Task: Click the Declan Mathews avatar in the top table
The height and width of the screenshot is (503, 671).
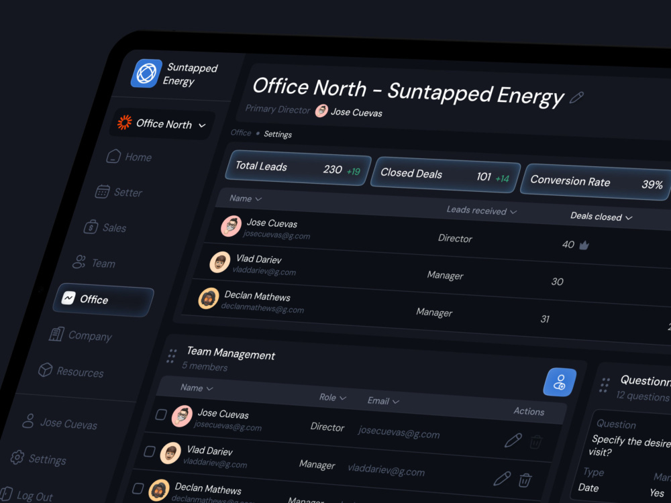Action: point(209,298)
